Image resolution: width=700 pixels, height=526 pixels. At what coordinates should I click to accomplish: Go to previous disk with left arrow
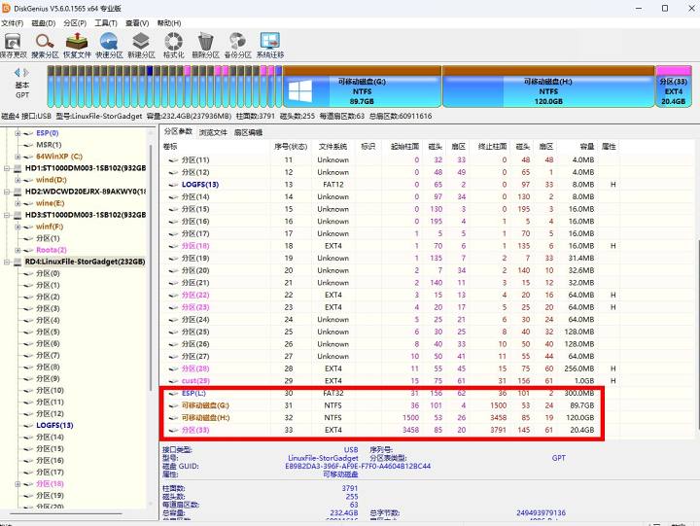tap(17, 72)
